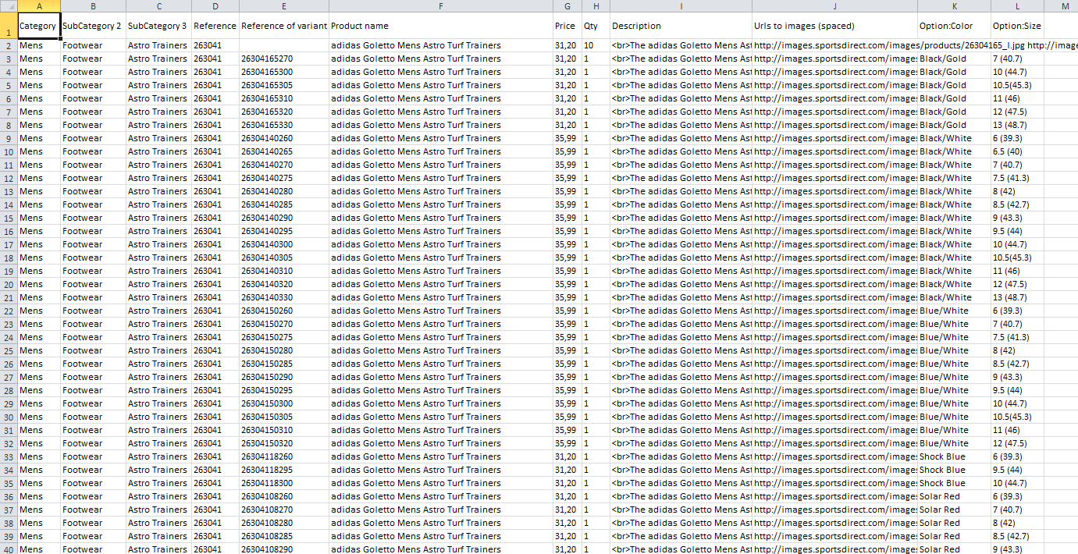Screen dimensions: 1078x554
Task: Select the Solar Red cell in row 36
Action: 954,497
